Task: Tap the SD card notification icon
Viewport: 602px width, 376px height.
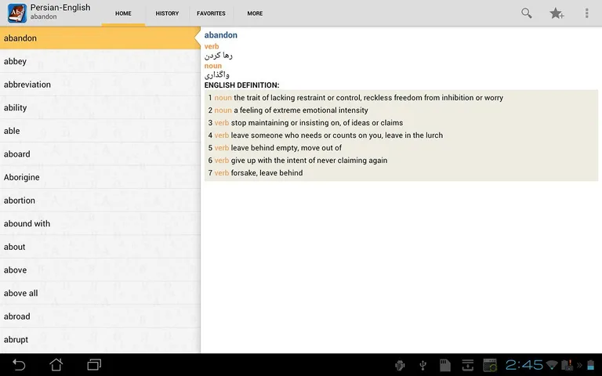Action: coord(445,365)
